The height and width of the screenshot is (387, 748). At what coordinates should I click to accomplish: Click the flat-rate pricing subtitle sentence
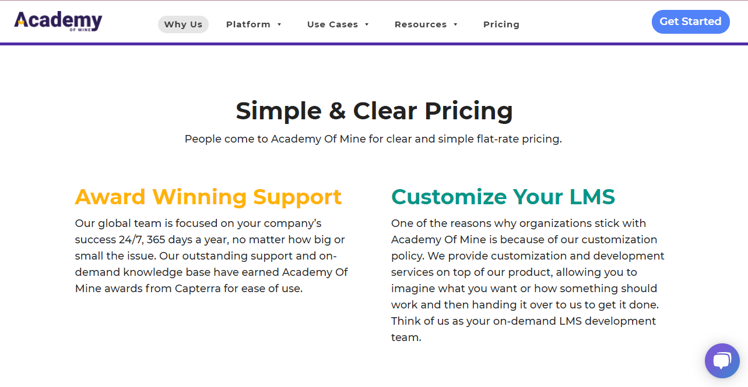373,139
